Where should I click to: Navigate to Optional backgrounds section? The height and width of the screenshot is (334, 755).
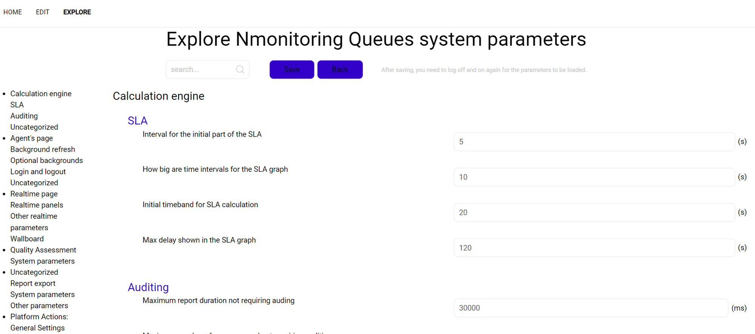pyautogui.click(x=46, y=160)
